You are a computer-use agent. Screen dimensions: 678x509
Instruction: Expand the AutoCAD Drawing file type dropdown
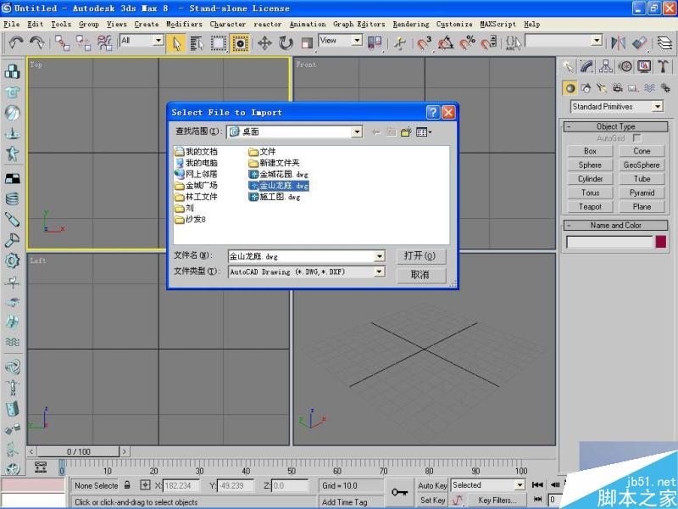pos(379,271)
